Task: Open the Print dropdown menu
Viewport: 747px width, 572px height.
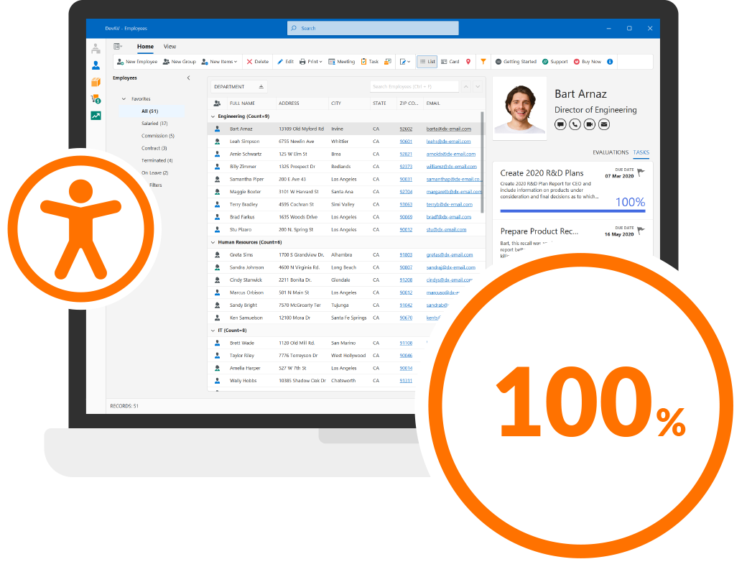Action: (310, 62)
